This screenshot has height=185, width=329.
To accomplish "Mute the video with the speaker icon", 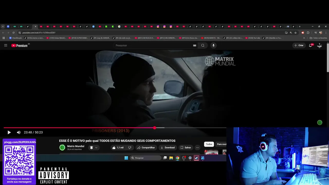I will [x=19, y=132].
